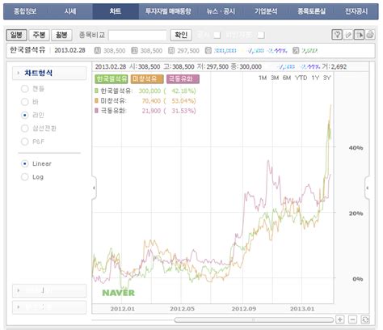Image resolution: width=383 pixels, height=330 pixels.
Task: Click the 확인 confirm button
Action: coord(181,35)
